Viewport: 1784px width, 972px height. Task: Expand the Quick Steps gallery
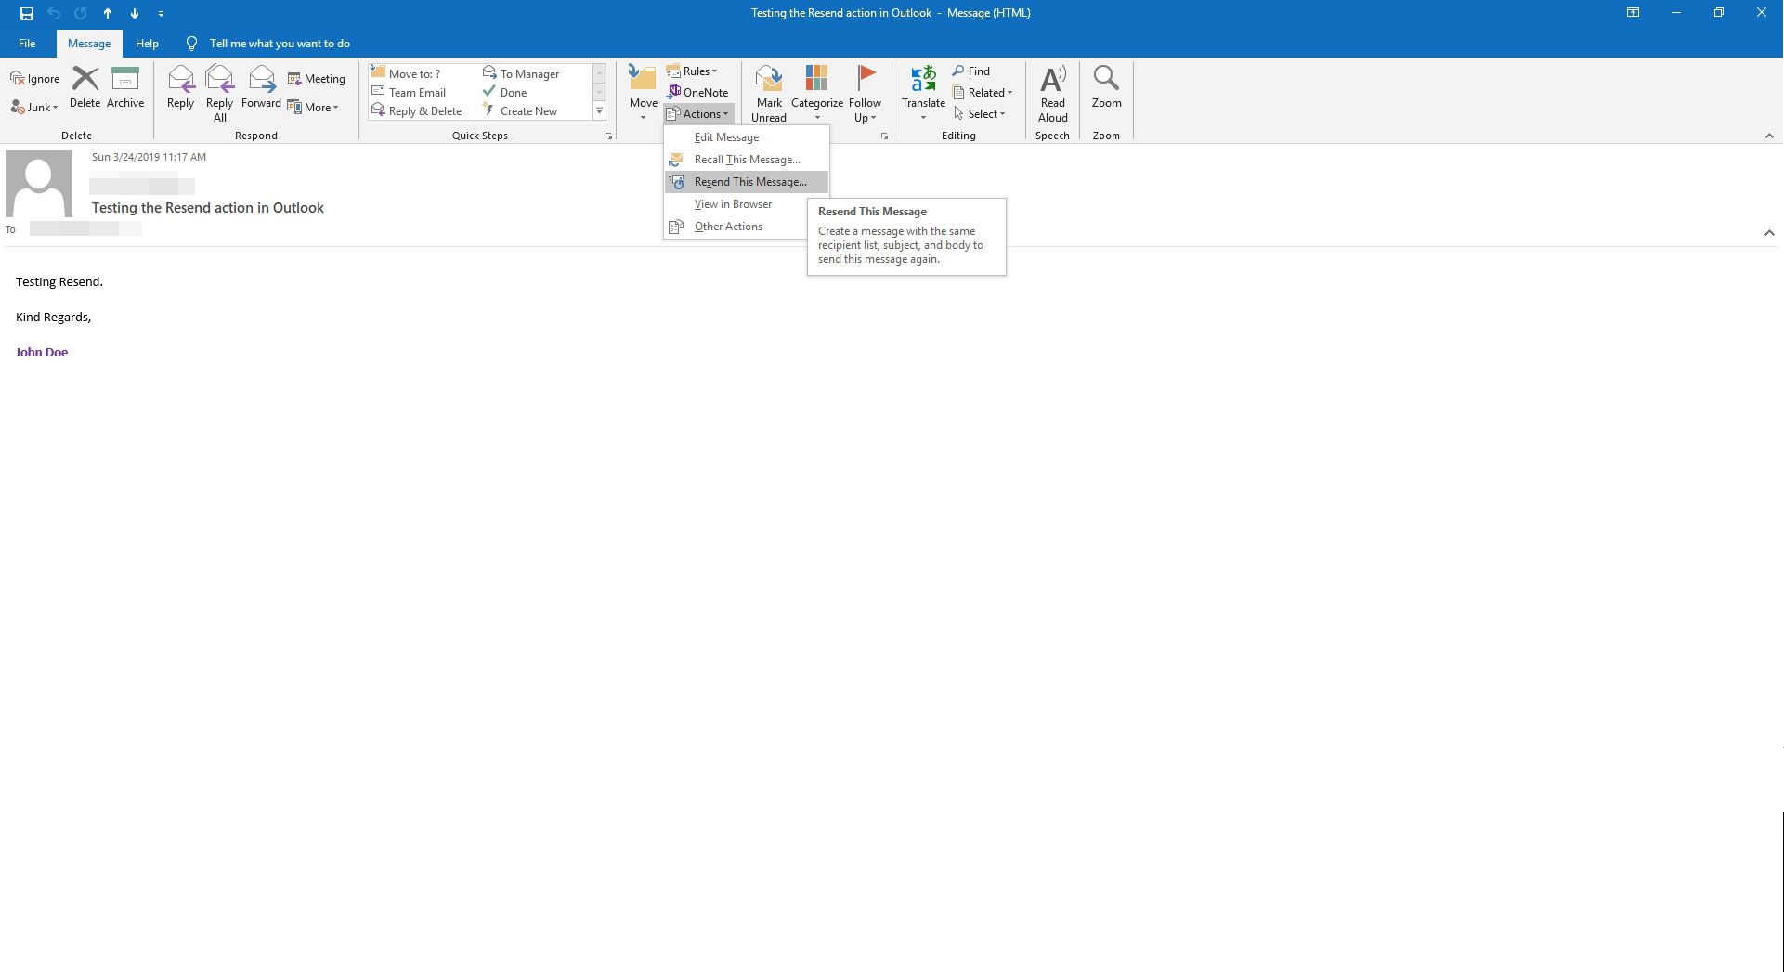point(600,111)
